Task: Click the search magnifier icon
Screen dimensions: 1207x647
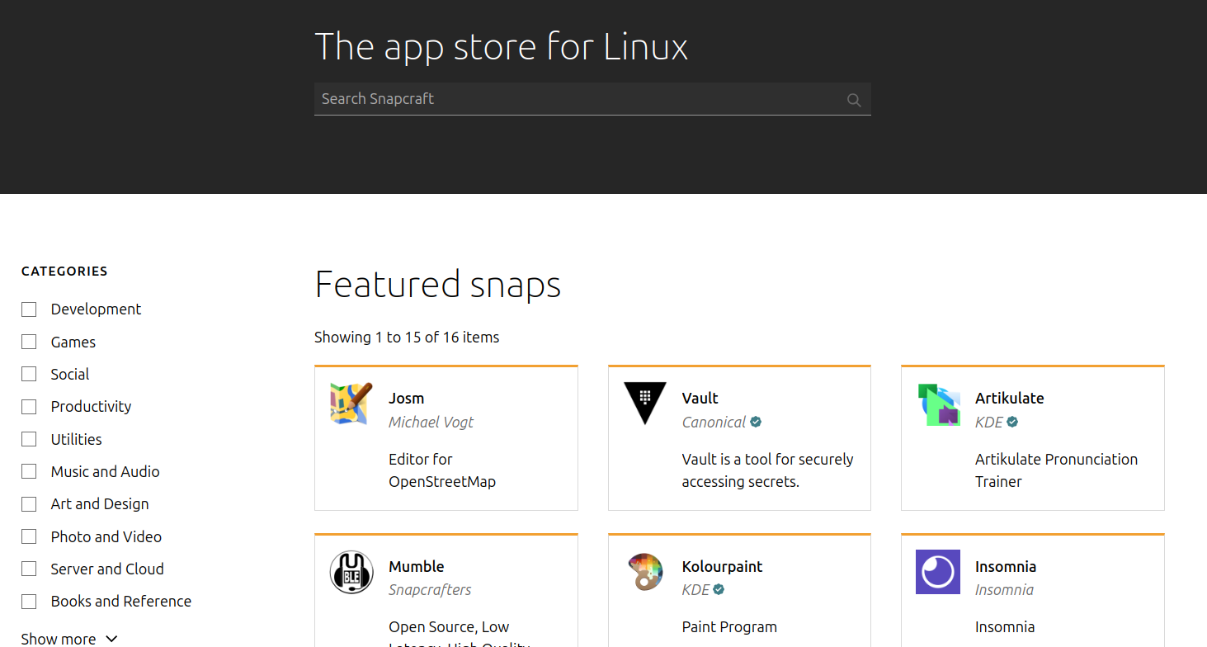Action: 854,100
